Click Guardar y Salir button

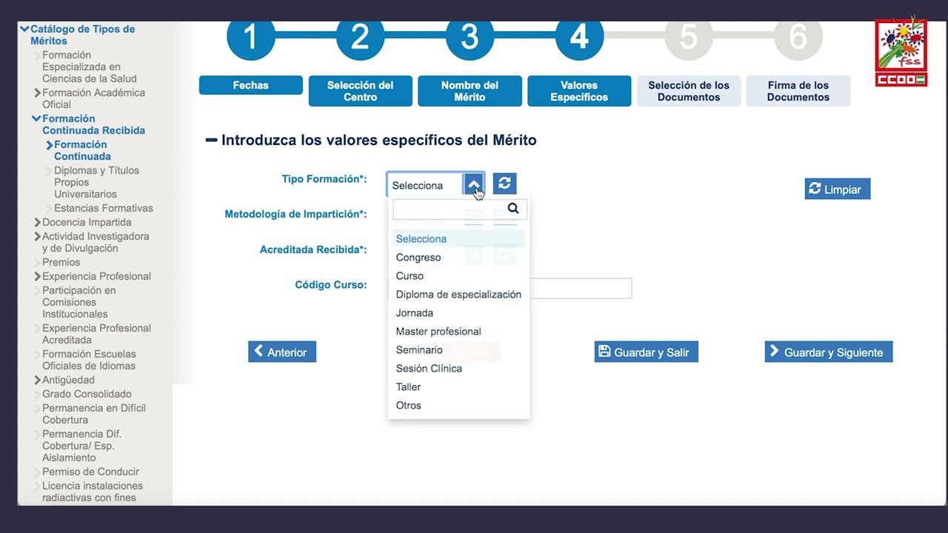[646, 352]
